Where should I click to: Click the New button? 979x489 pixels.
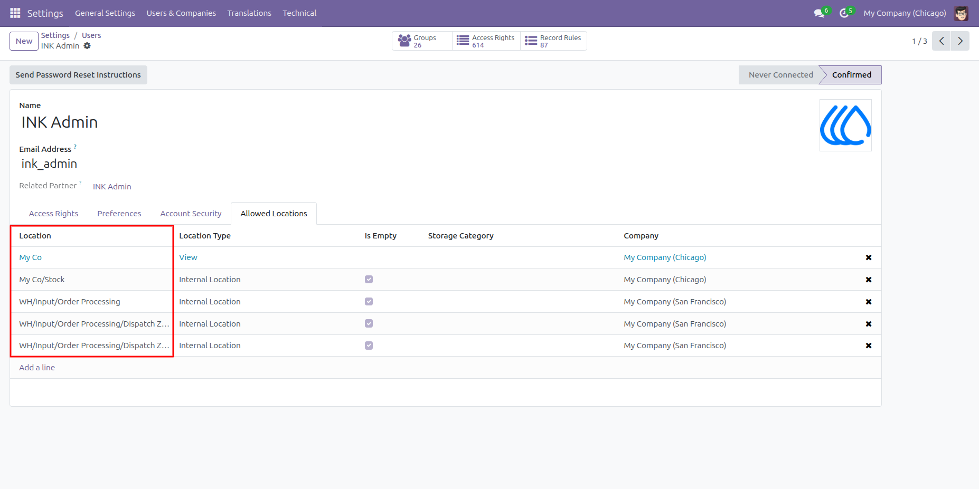tap(24, 41)
